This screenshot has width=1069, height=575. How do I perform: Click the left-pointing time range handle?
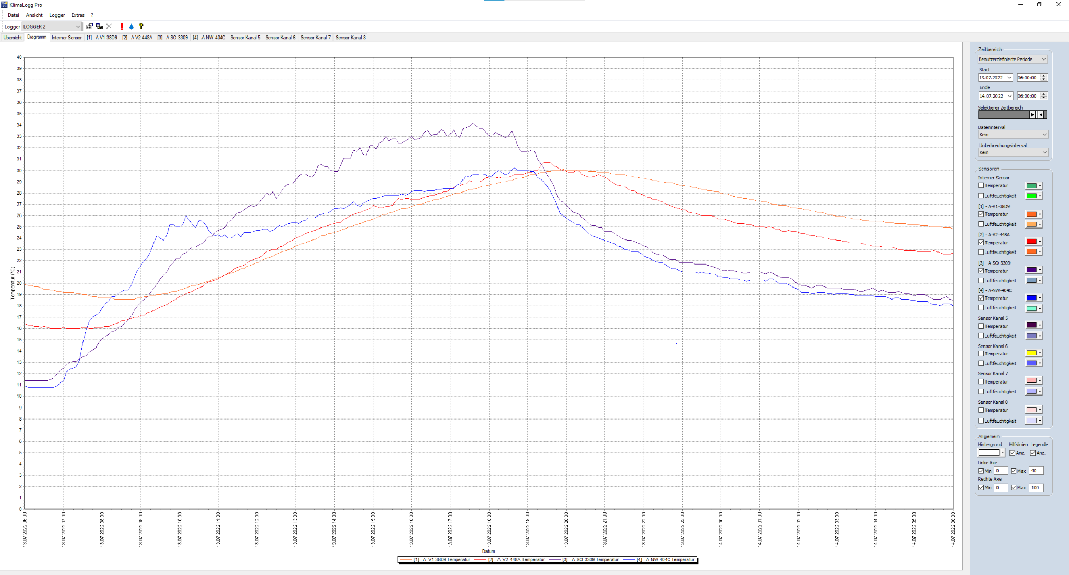click(1041, 115)
